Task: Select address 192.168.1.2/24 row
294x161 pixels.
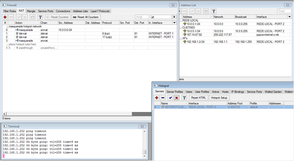Action: point(236,42)
